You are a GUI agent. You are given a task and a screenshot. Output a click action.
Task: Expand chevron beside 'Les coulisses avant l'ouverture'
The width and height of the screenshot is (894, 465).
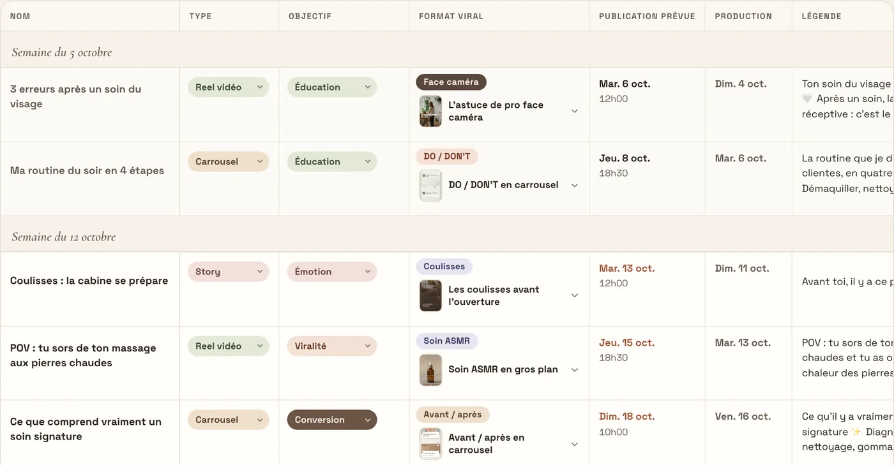[x=574, y=295]
